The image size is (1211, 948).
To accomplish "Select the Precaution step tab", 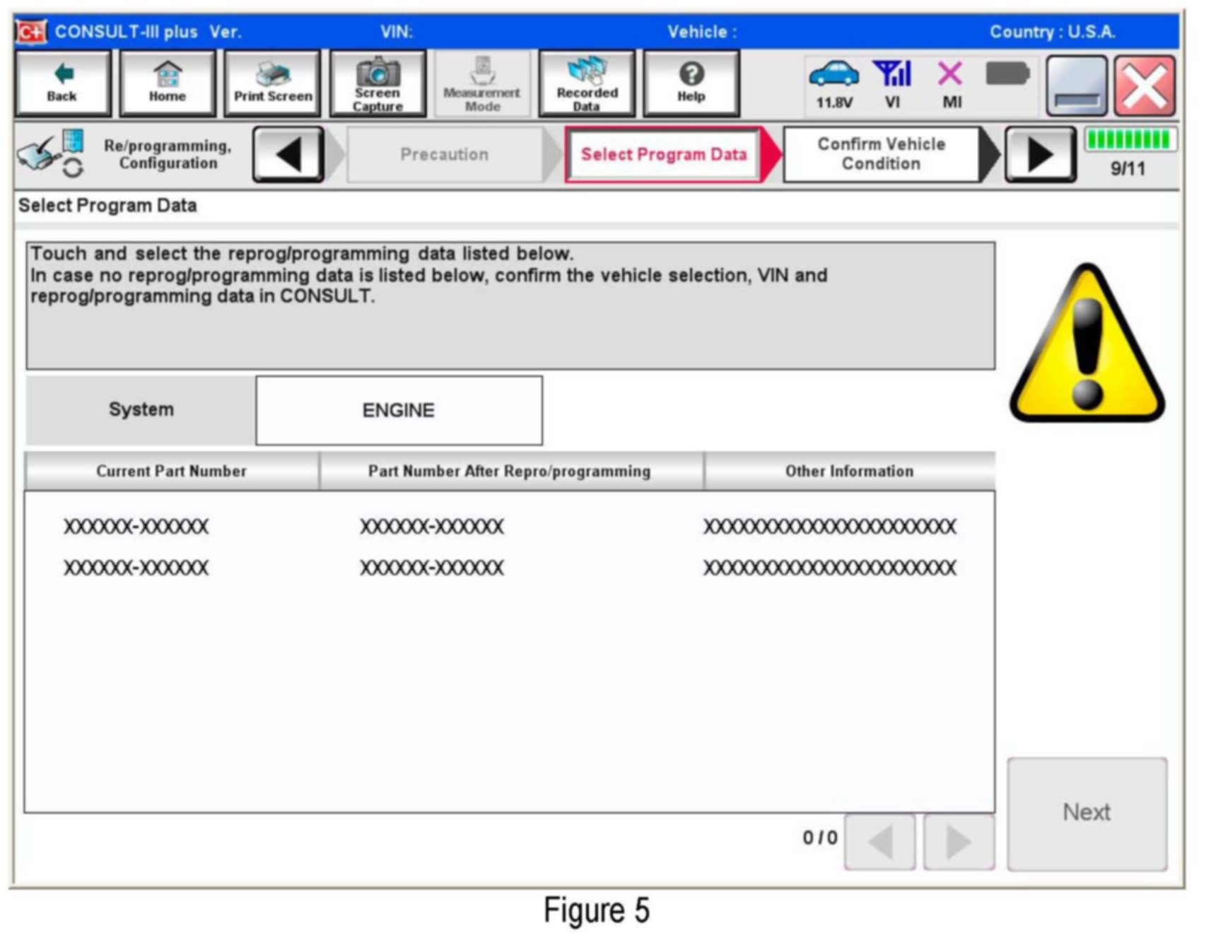I will (444, 154).
